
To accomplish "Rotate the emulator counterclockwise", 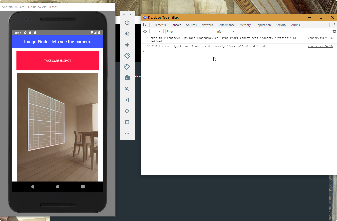I will pos(127,56).
